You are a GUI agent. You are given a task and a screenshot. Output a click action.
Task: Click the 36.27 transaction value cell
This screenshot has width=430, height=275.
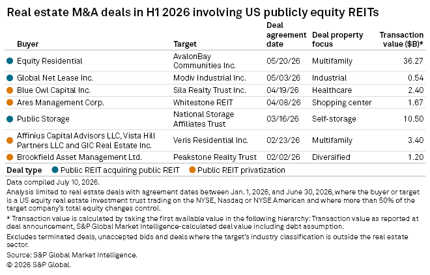(x=413, y=61)
